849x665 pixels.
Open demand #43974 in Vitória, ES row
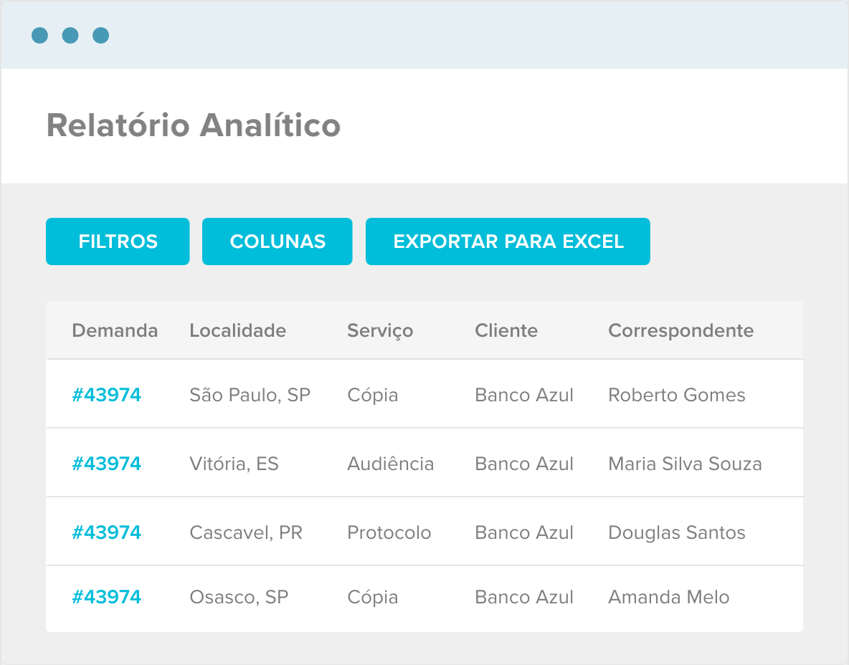coord(107,464)
